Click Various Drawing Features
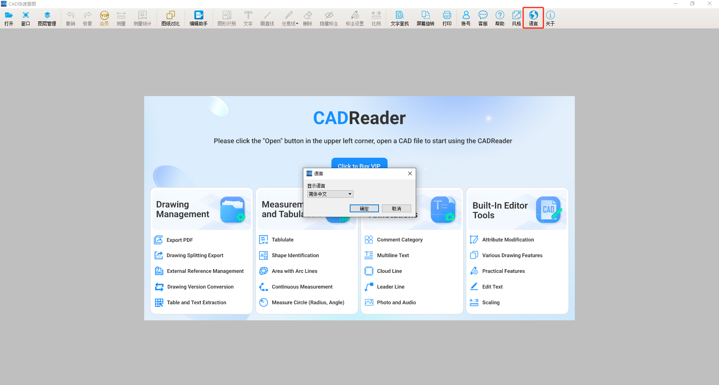719x385 pixels. 512,255
